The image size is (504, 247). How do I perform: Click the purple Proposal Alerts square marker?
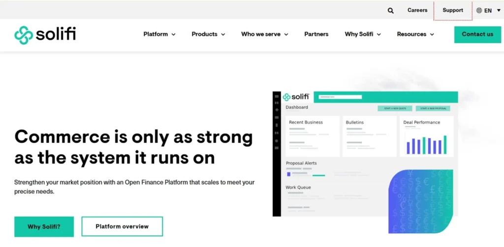coord(288,173)
